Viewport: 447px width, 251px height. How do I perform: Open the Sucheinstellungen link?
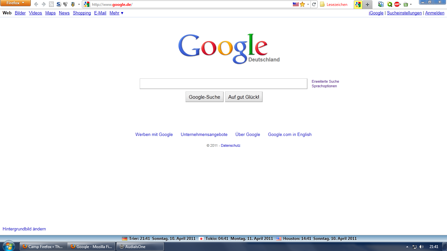pyautogui.click(x=404, y=13)
